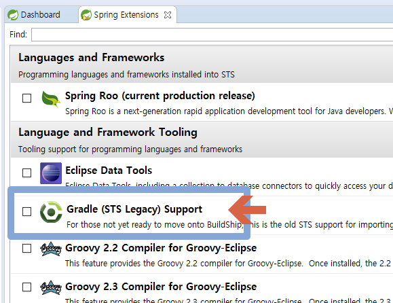Click the Gradle description about BuildShip
The width and height of the screenshot is (393, 303).
(229, 224)
